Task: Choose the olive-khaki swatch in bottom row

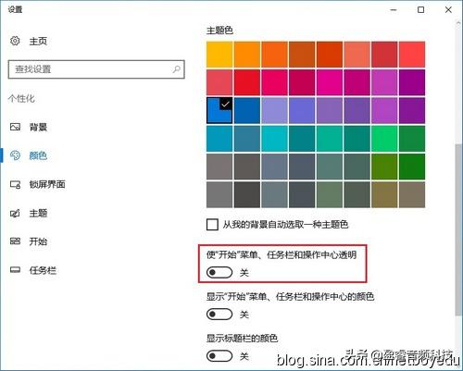Action: pyautogui.click(x=384, y=194)
